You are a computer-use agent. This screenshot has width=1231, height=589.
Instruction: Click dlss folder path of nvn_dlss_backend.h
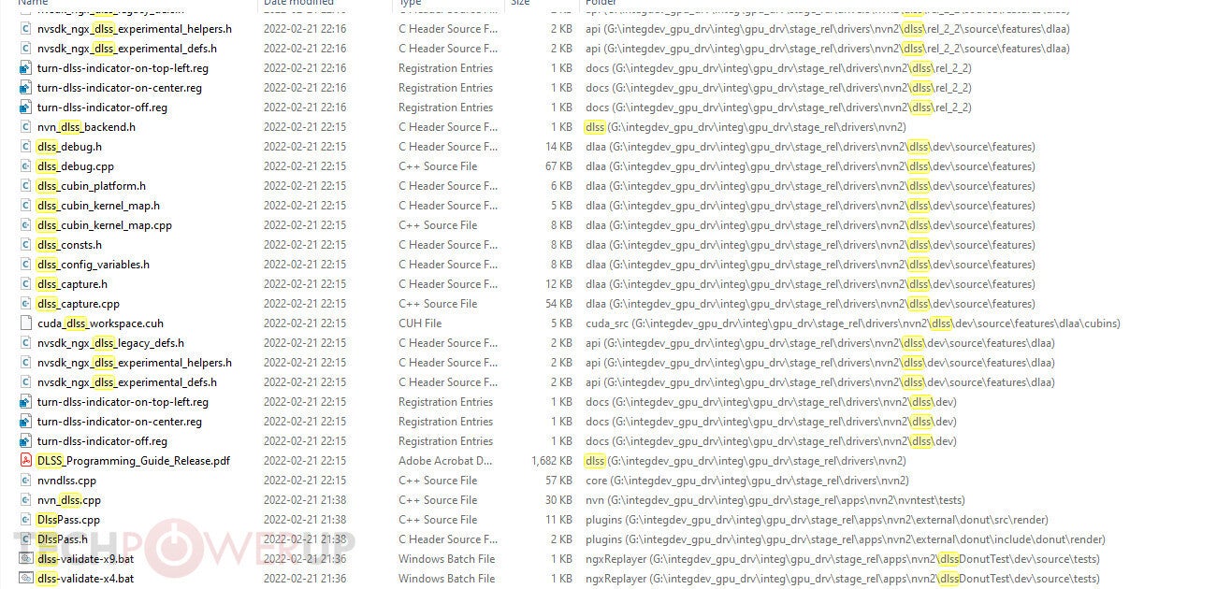[x=746, y=127]
